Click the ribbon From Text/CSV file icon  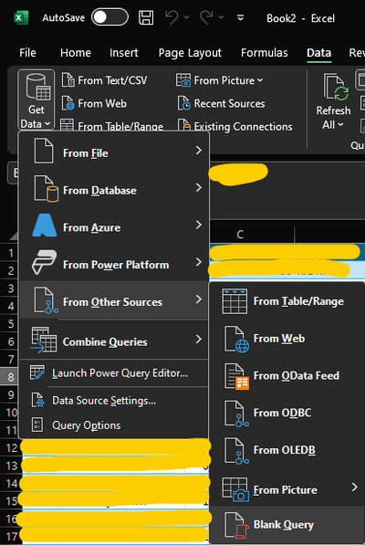click(x=68, y=80)
